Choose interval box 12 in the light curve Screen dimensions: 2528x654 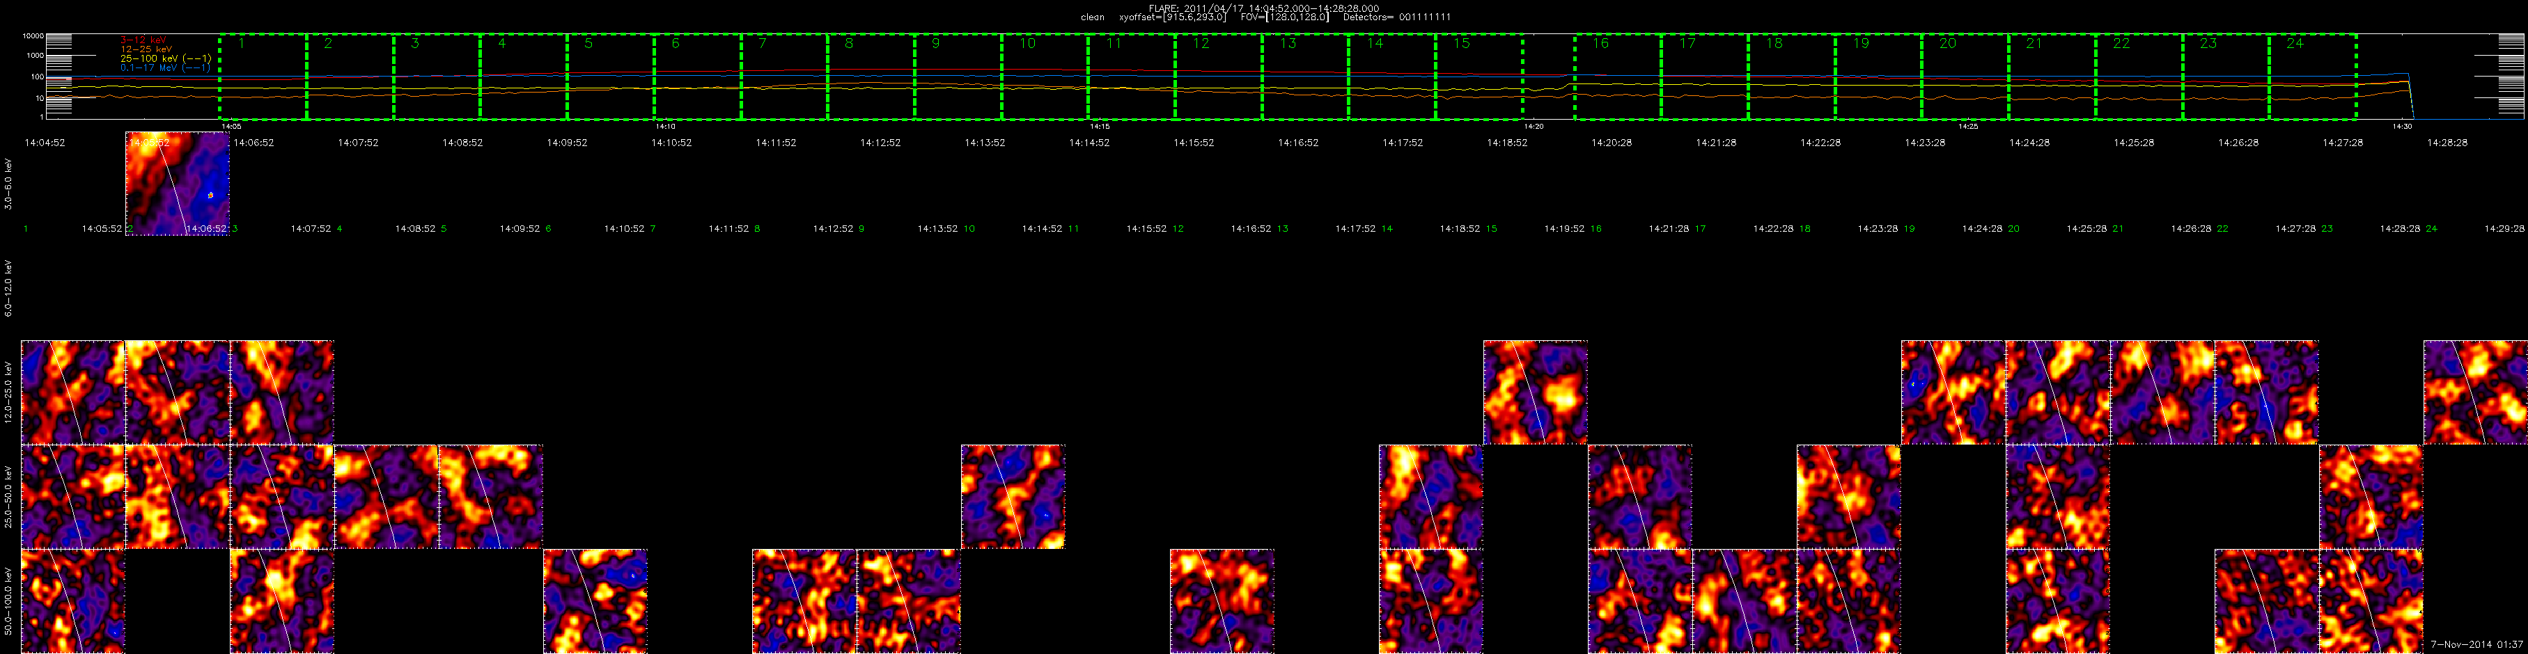1219,77
